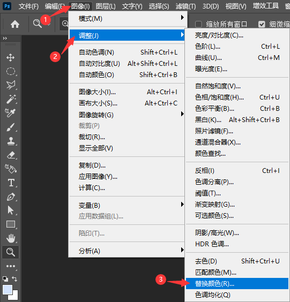
Task: Select the Magic Wand tool
Action: pyautogui.click(x=11, y=99)
